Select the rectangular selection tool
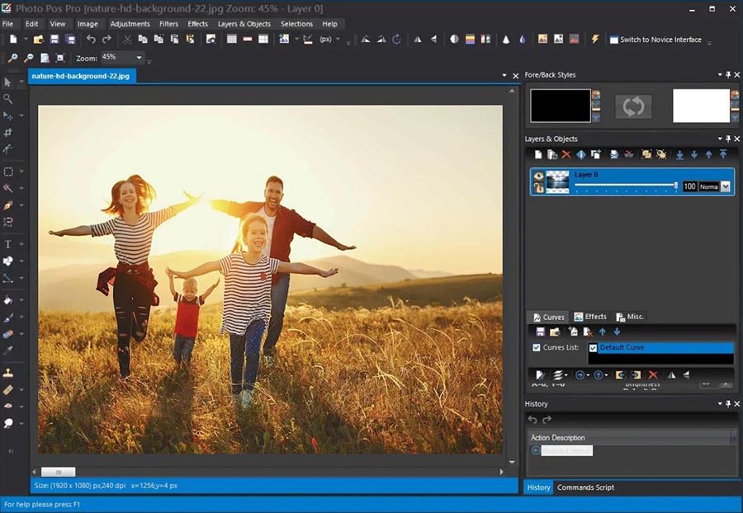The height and width of the screenshot is (513, 743). (x=8, y=172)
